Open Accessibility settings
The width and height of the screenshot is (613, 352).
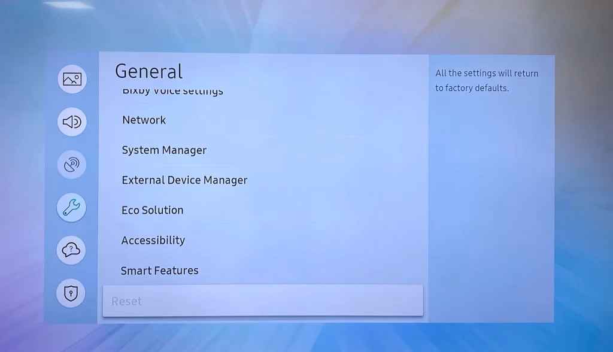point(153,240)
